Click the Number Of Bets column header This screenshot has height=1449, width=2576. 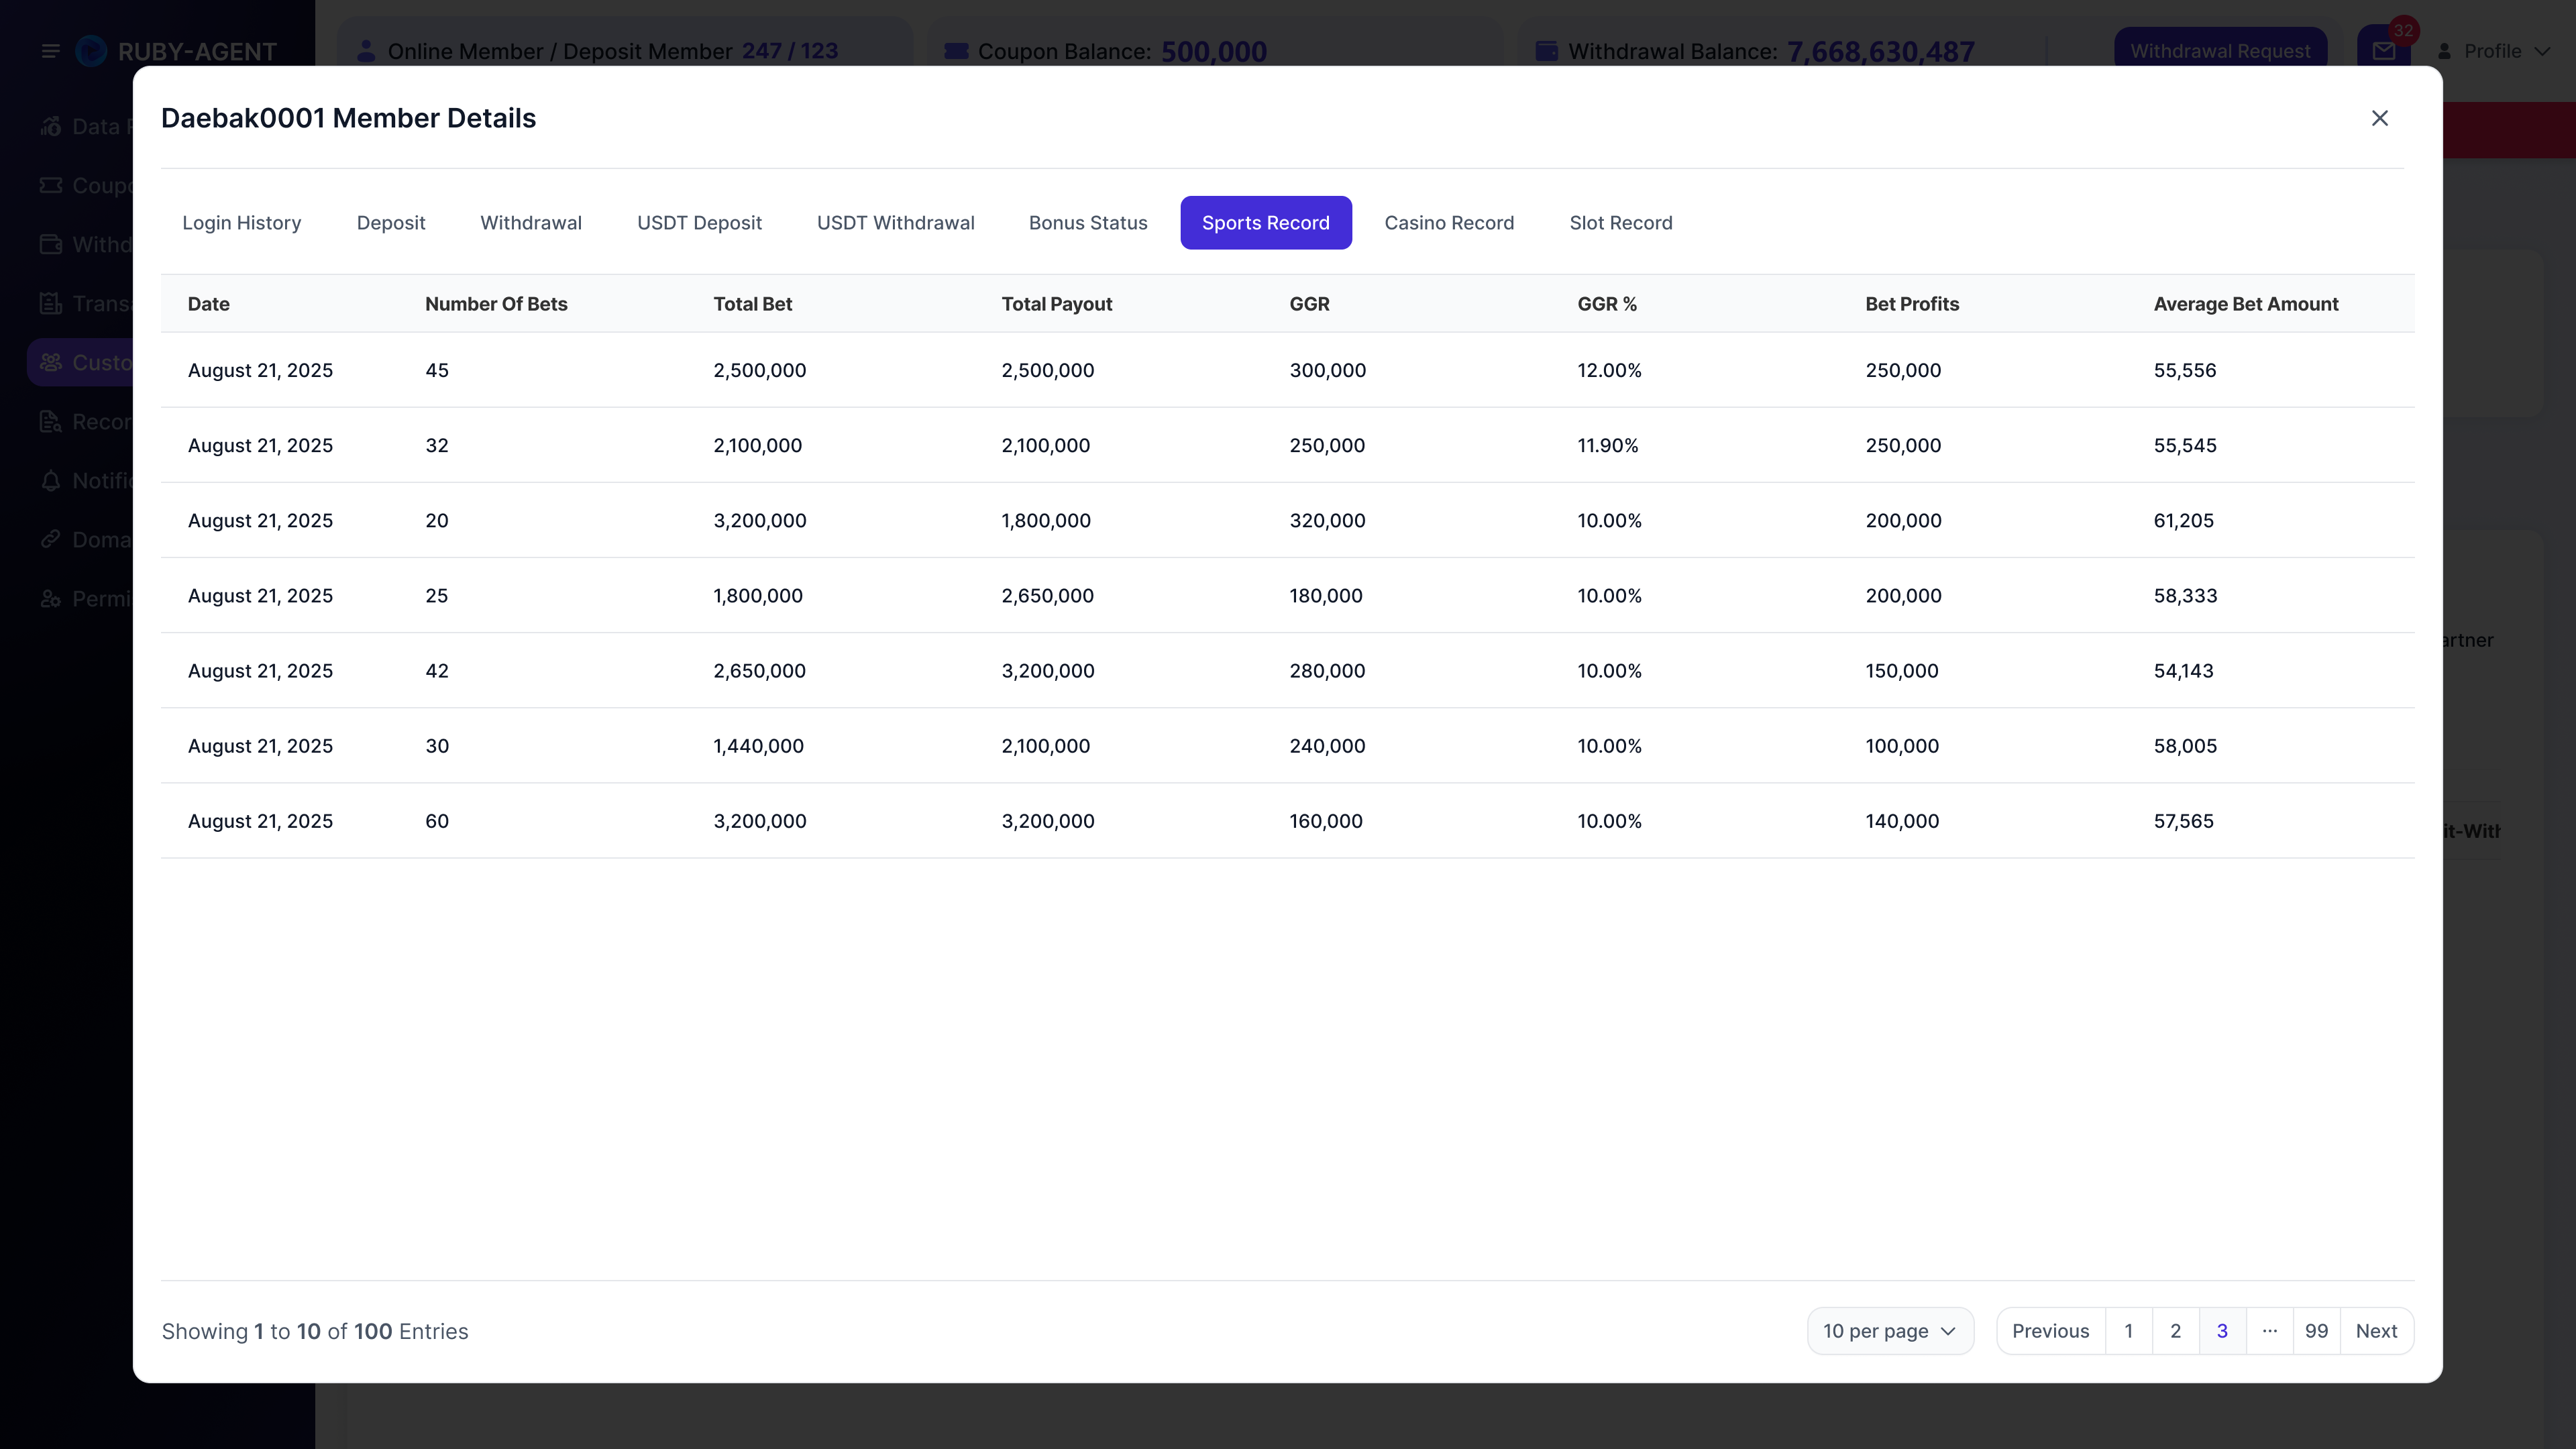496,304
